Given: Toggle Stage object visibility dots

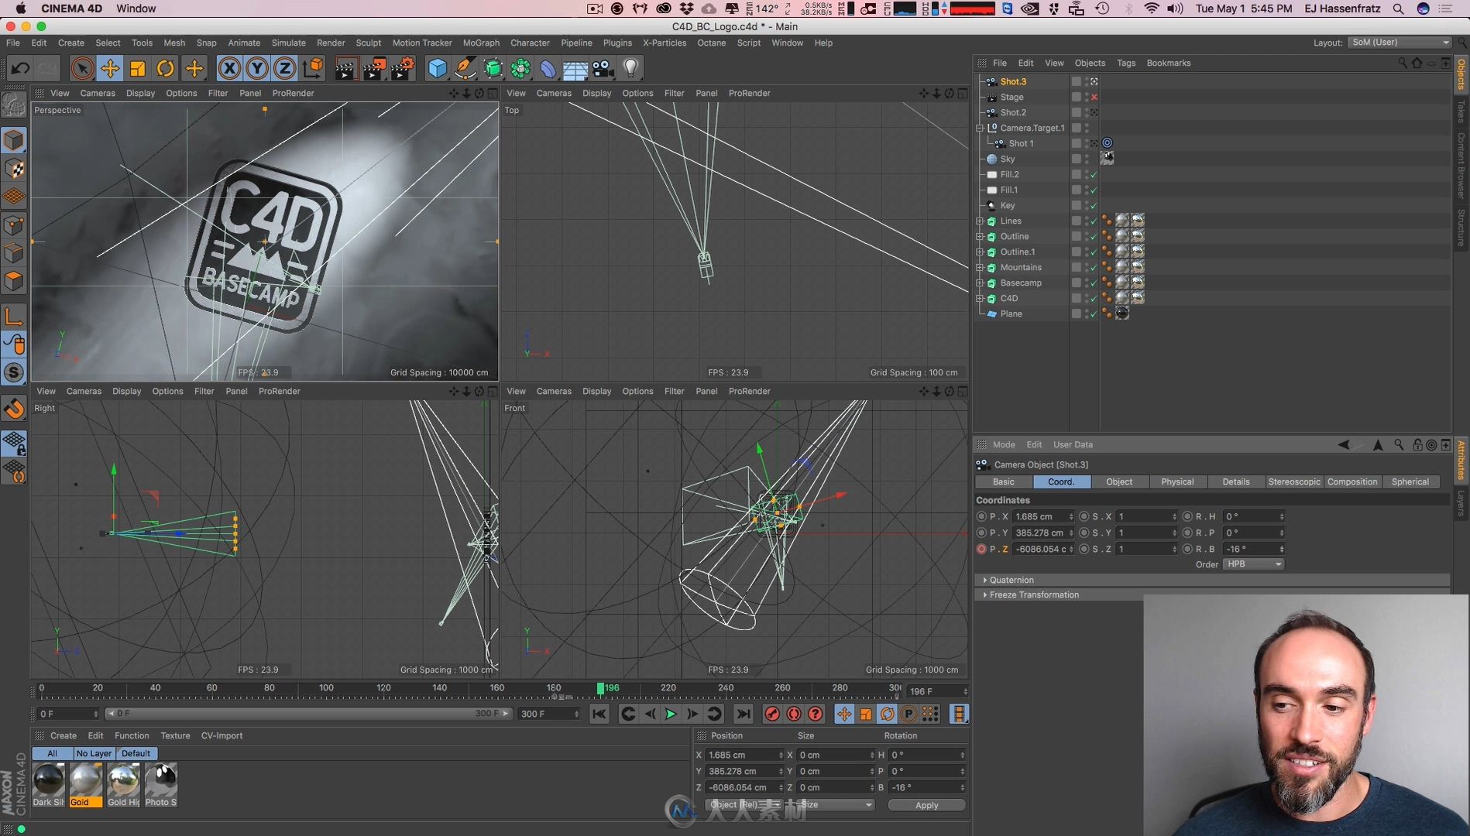Looking at the screenshot, I should pyautogui.click(x=1087, y=97).
